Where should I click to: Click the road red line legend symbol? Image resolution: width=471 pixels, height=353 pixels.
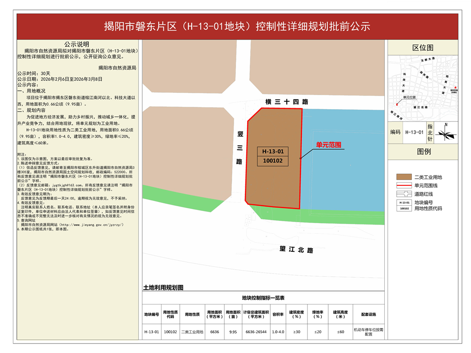pyautogui.click(x=404, y=193)
